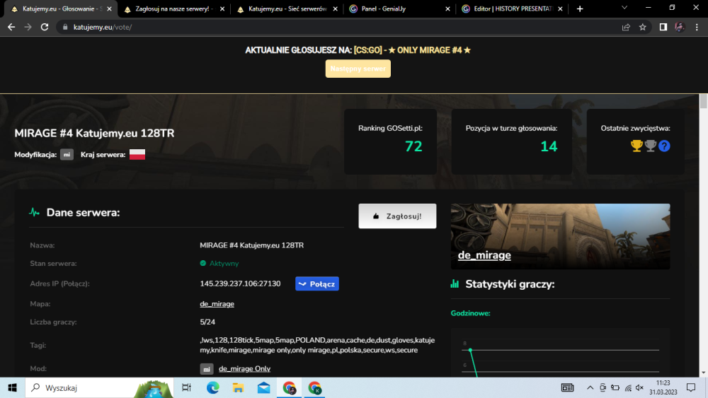Switch to 'Zagłosuj na nasze serwery!' tab
The height and width of the screenshot is (398, 708).
click(174, 9)
